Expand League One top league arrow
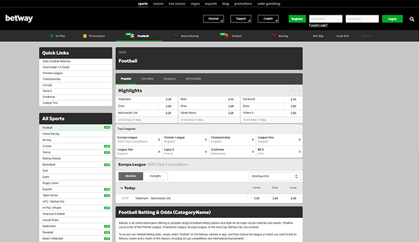 click(299, 139)
